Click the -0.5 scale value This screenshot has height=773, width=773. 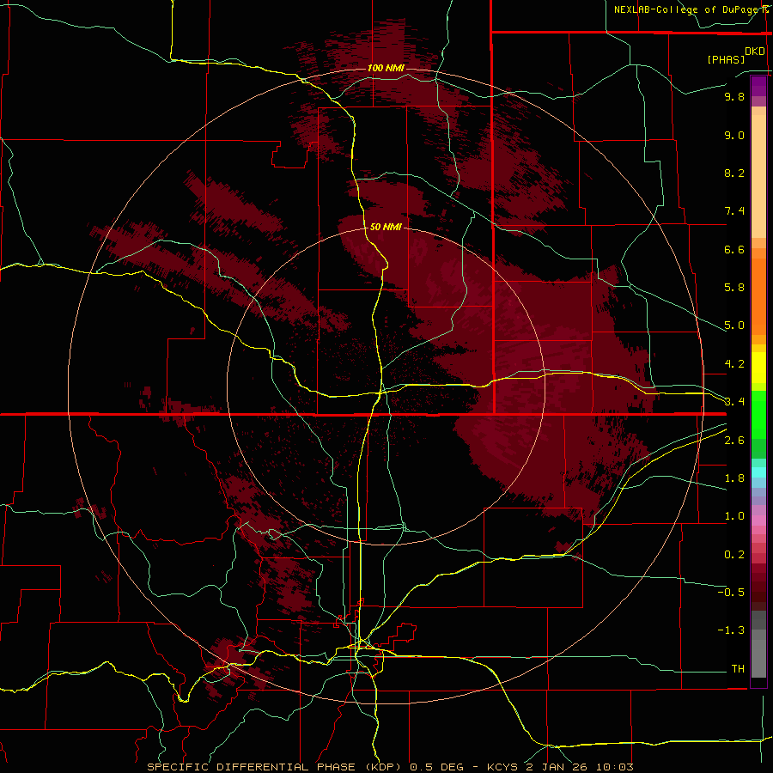click(x=731, y=593)
